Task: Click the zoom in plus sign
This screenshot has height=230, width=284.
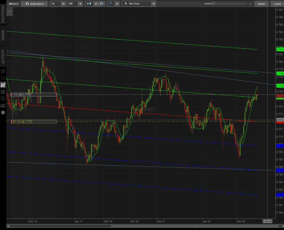Action: click(x=250, y=4)
